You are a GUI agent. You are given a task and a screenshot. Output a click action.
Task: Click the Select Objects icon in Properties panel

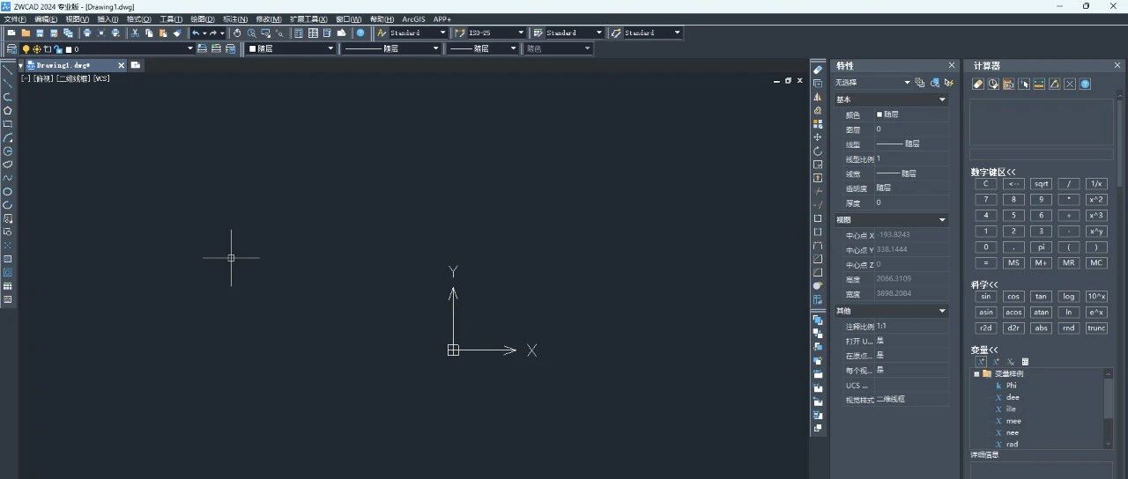(x=935, y=82)
